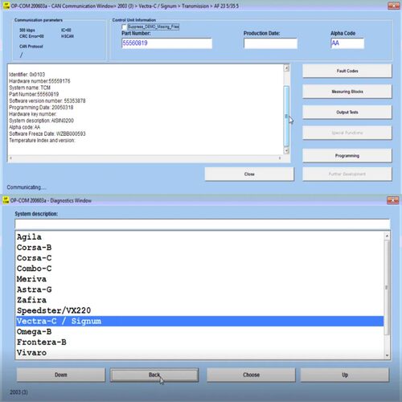402x402 pixels.
Task: Select Meriva in the model list
Action: (x=199, y=279)
